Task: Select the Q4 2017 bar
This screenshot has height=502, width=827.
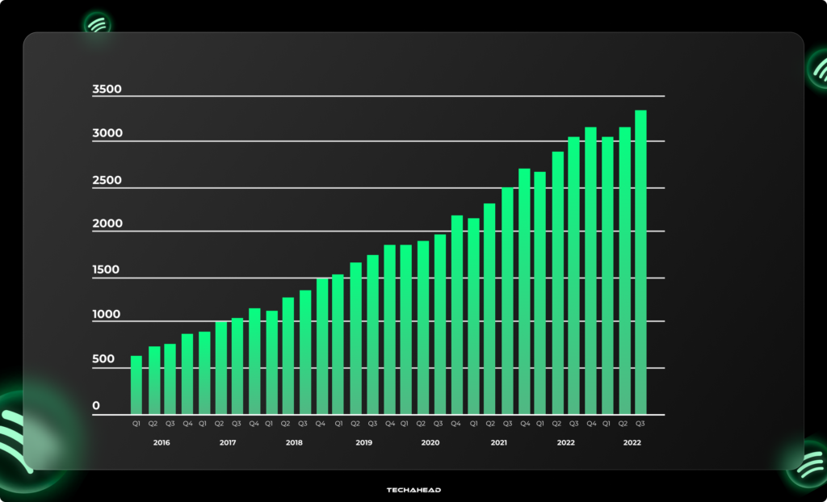Action: click(254, 362)
